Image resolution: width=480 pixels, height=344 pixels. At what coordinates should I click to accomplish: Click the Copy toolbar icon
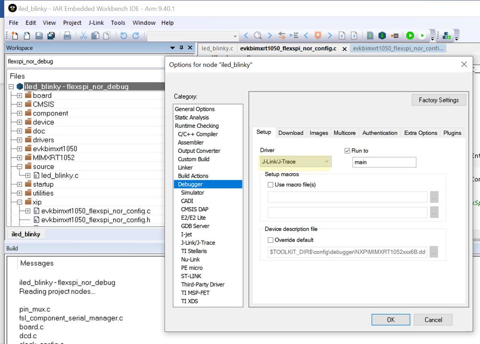[95, 36]
